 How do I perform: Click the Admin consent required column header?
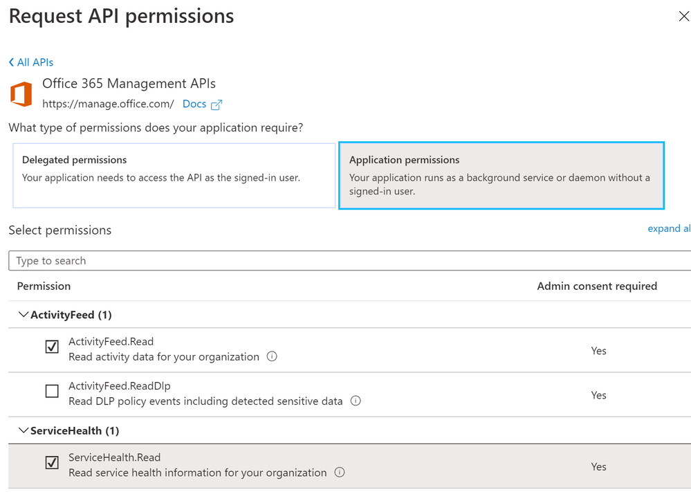(597, 286)
